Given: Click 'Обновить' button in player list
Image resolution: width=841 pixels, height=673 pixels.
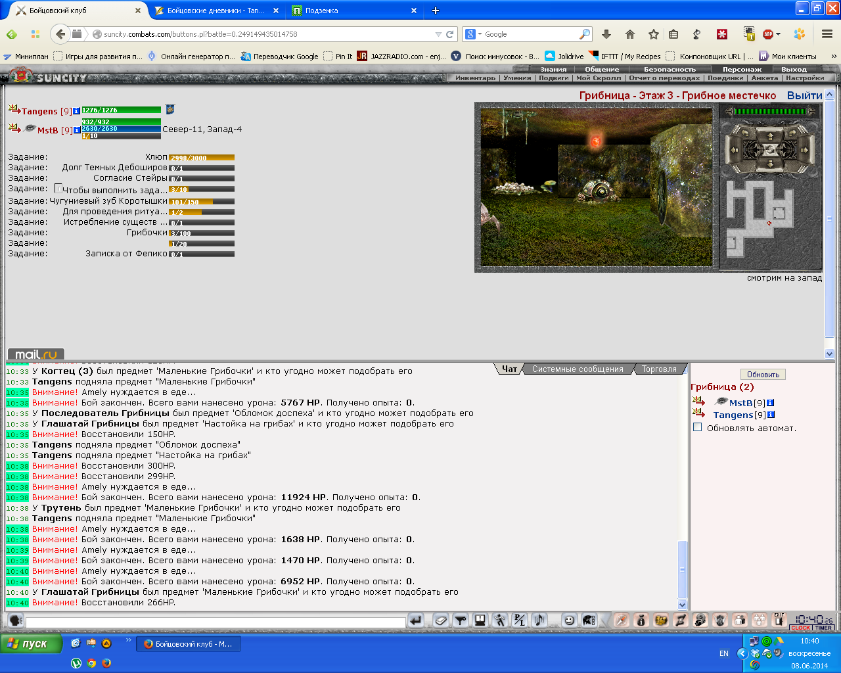Looking at the screenshot, I should click(x=763, y=374).
